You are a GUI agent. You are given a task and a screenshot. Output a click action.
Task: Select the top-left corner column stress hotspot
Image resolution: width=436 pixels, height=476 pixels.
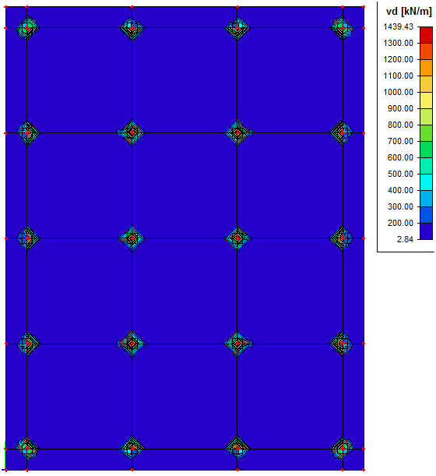click(x=27, y=27)
